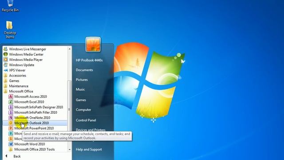Click the user account picture
Image resolution: width=284 pixels, height=160 pixels.
click(93, 44)
